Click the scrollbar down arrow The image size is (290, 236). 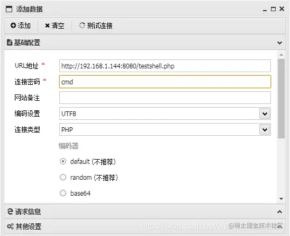[x=281, y=199]
